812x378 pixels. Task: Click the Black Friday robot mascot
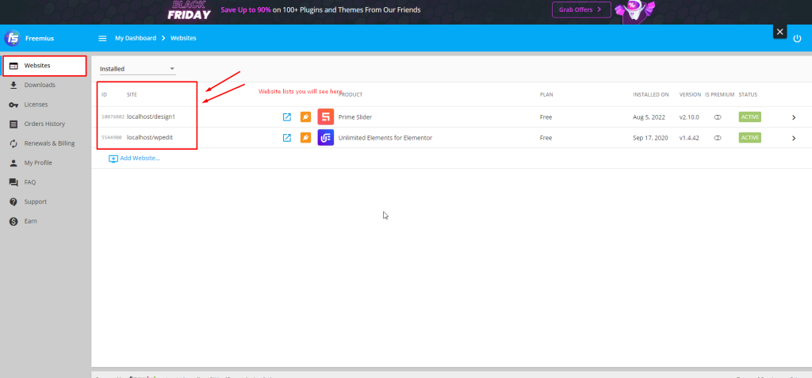coord(635,11)
